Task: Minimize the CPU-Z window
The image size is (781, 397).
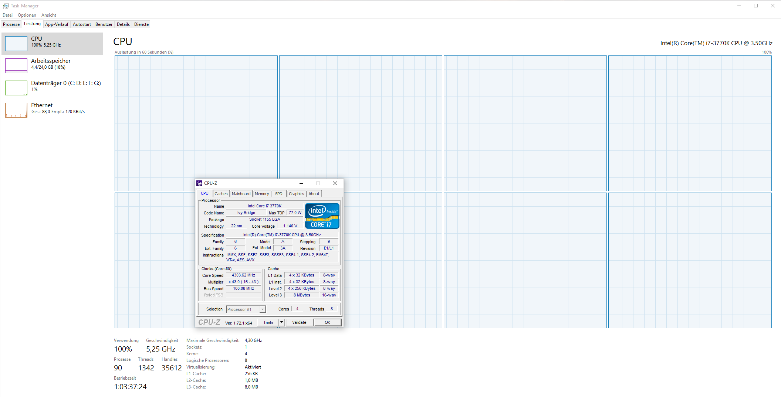Action: [x=301, y=183]
